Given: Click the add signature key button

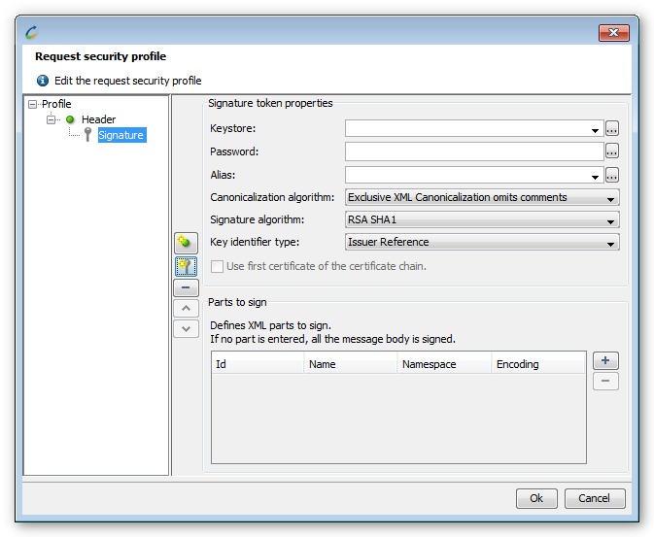Looking at the screenshot, I should (x=186, y=266).
